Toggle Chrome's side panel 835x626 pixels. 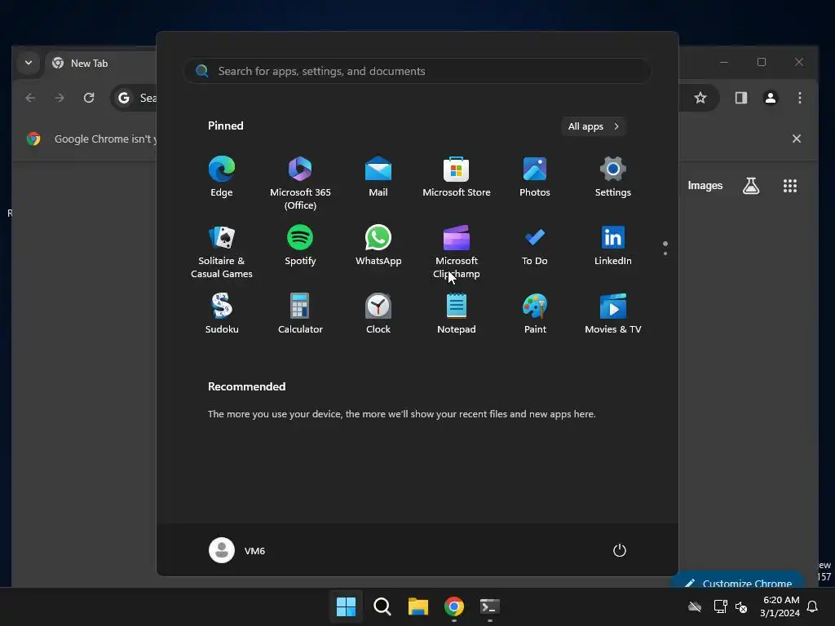[741, 98]
